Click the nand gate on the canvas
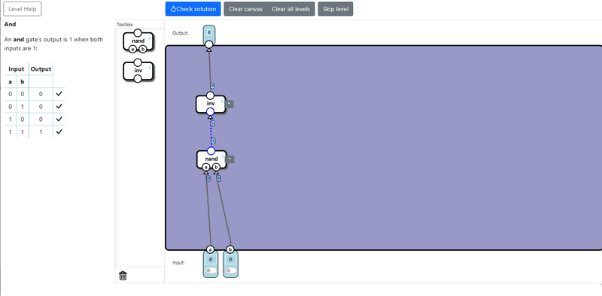The width and height of the screenshot is (602, 296). point(211,159)
